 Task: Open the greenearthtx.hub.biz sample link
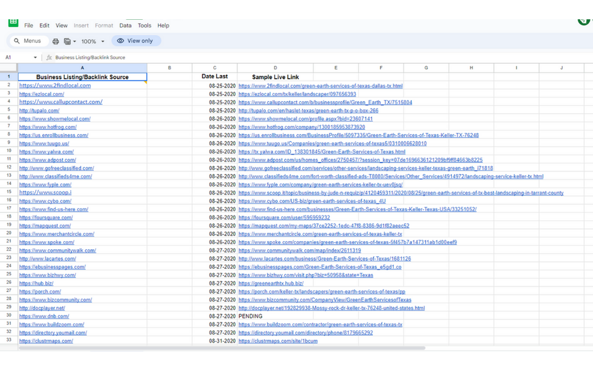pos(271,284)
